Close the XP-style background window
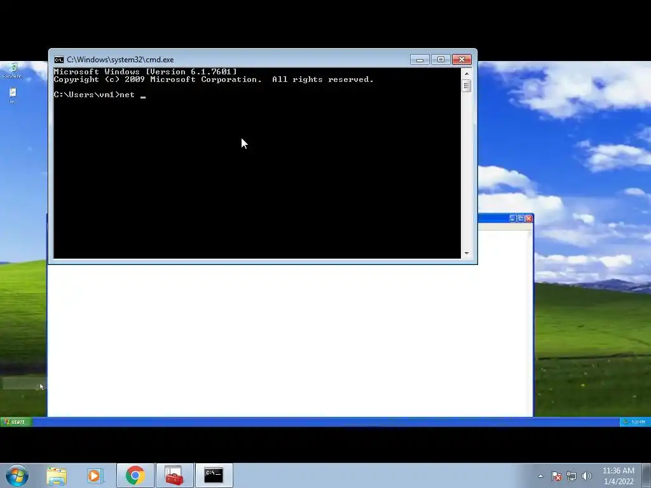 pyautogui.click(x=529, y=219)
